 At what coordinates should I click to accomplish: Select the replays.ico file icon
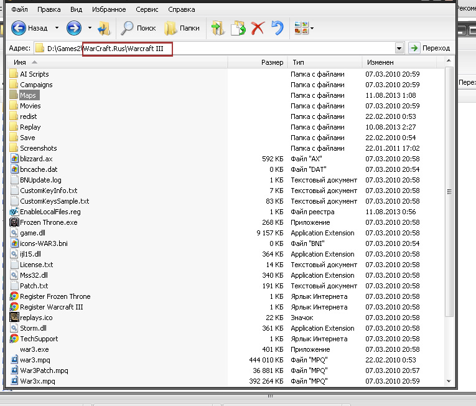(14, 317)
